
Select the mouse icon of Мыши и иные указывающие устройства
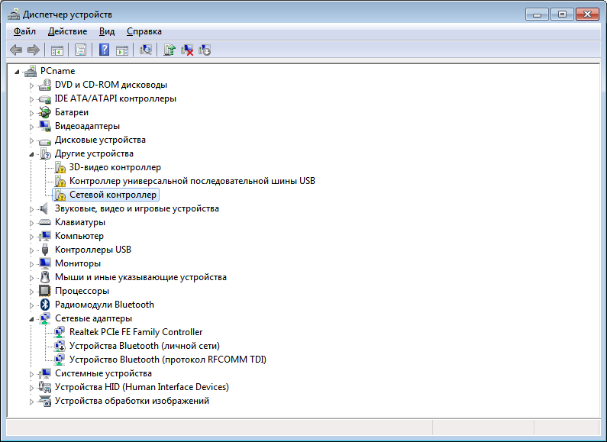coord(45,277)
